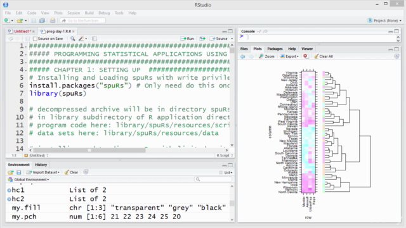Re-run the previous code region
406x228 pixels.
point(202,39)
